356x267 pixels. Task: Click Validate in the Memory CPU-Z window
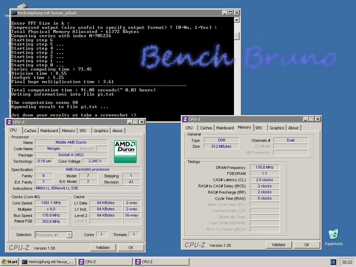(x=278, y=245)
